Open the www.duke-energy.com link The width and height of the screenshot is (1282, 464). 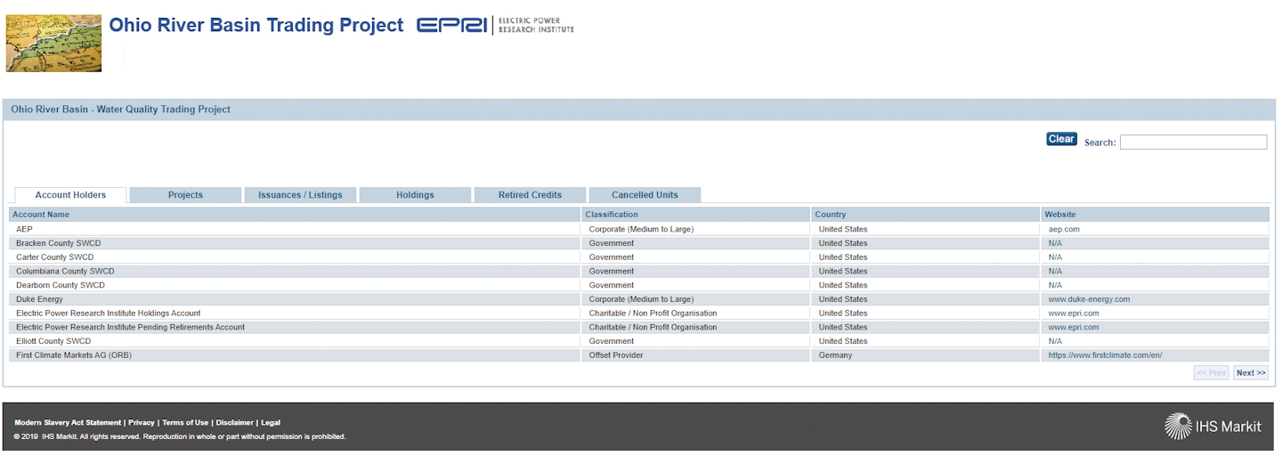1089,299
